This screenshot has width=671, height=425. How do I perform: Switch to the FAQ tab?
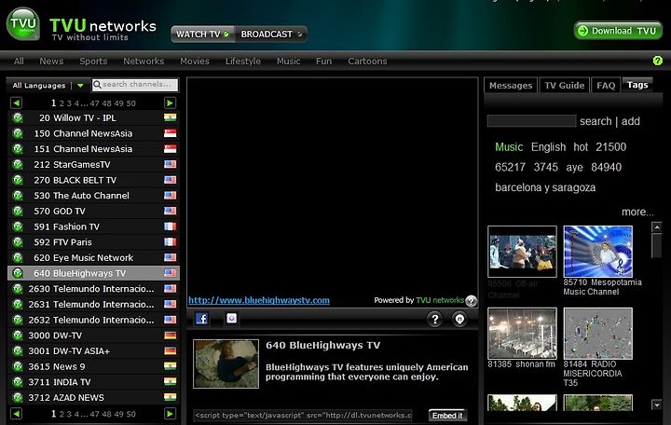[606, 85]
